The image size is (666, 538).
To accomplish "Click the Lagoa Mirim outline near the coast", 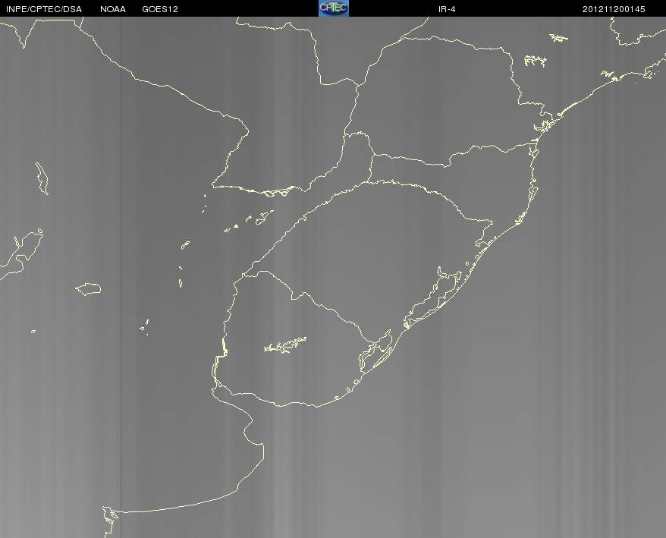I will (x=376, y=351).
